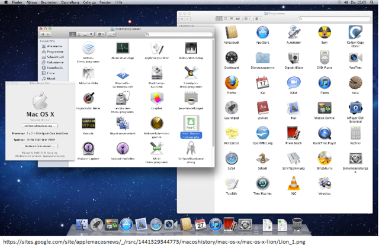
Task: Open the Dienstprogramme folder in Programme window
Action: (262, 58)
